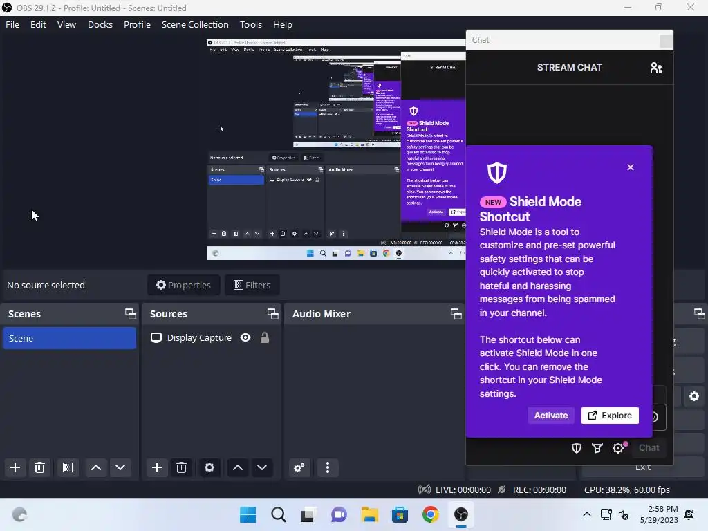Open scene filters icon in Scenes toolbar
The height and width of the screenshot is (531, 708).
pyautogui.click(x=68, y=467)
